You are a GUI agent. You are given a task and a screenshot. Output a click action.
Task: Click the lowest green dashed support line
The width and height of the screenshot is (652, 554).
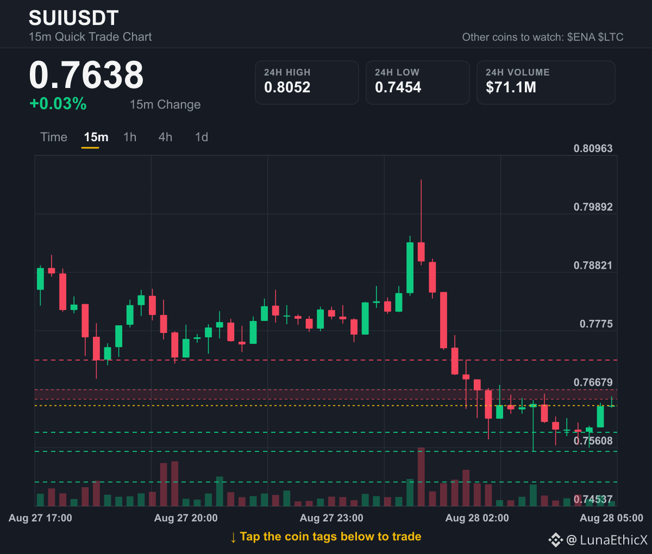click(326, 482)
